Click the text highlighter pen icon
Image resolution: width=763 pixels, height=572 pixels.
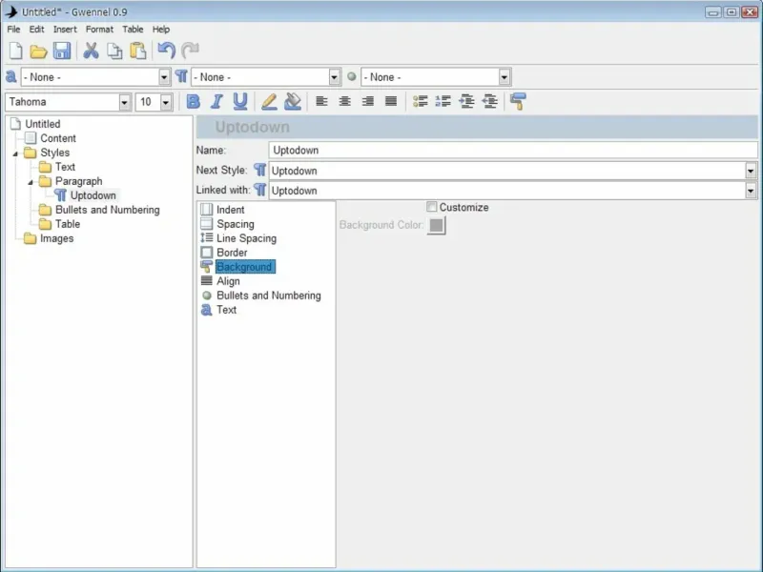[x=269, y=102]
